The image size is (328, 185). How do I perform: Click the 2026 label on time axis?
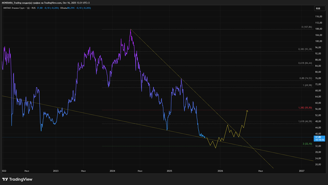pos(220,171)
